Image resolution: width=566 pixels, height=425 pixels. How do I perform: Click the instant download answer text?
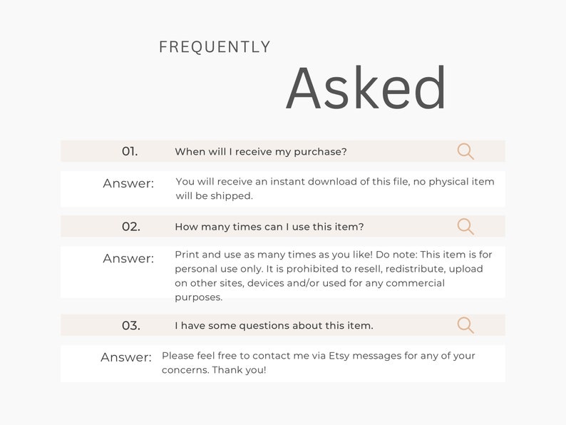click(x=335, y=188)
